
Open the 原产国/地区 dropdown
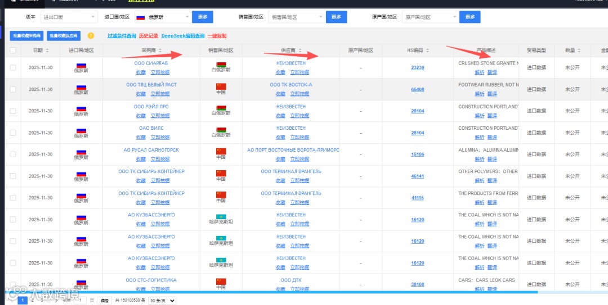click(430, 17)
